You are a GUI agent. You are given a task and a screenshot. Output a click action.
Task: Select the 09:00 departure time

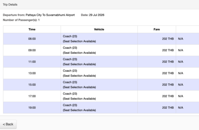coord(32,50)
